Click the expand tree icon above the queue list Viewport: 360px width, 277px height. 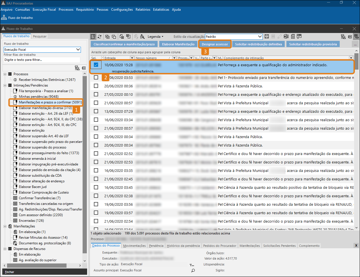77,68
